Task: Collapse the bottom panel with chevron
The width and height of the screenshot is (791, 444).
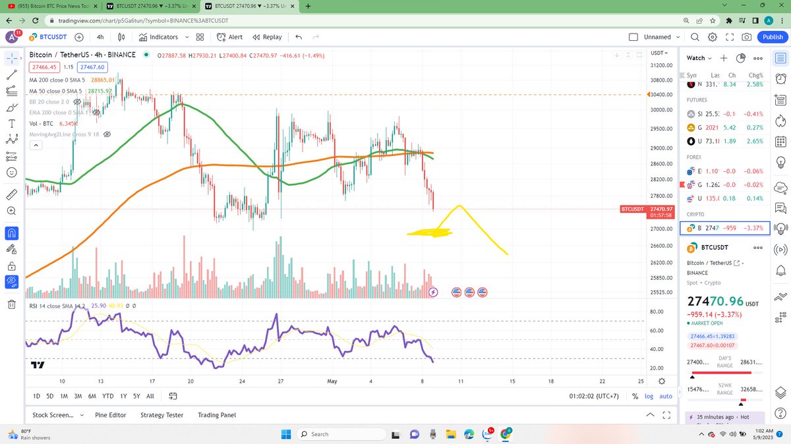Action: 651,415
